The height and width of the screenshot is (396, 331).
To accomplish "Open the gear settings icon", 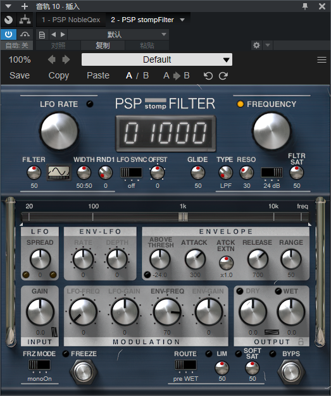I will point(256,45).
